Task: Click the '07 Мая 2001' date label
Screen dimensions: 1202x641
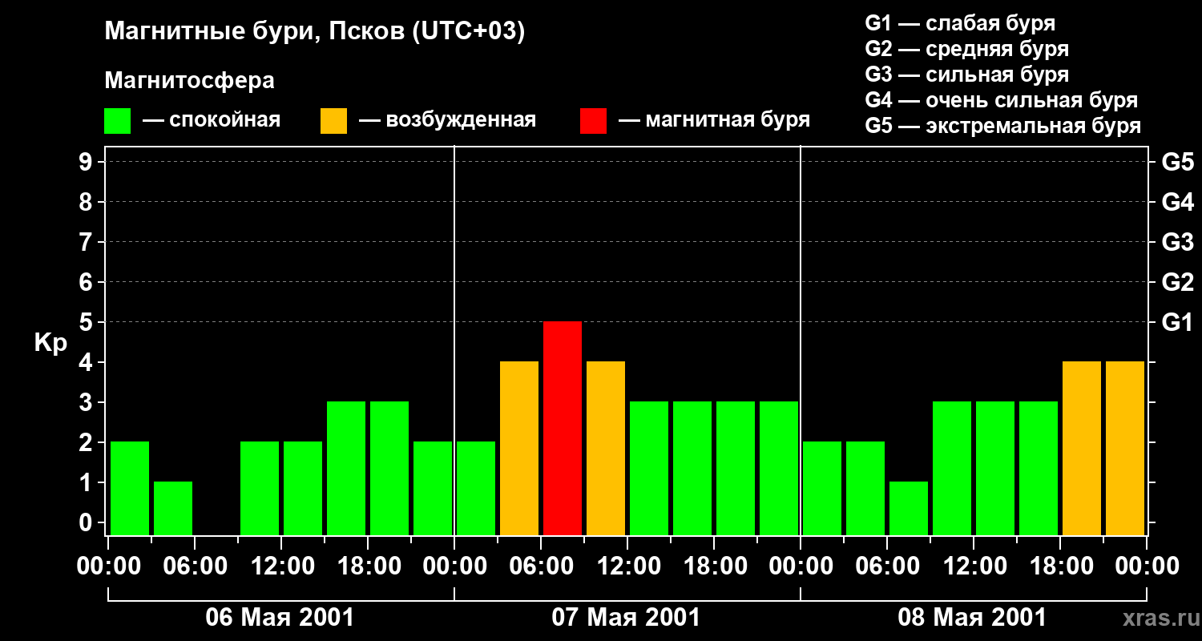Action: (626, 618)
